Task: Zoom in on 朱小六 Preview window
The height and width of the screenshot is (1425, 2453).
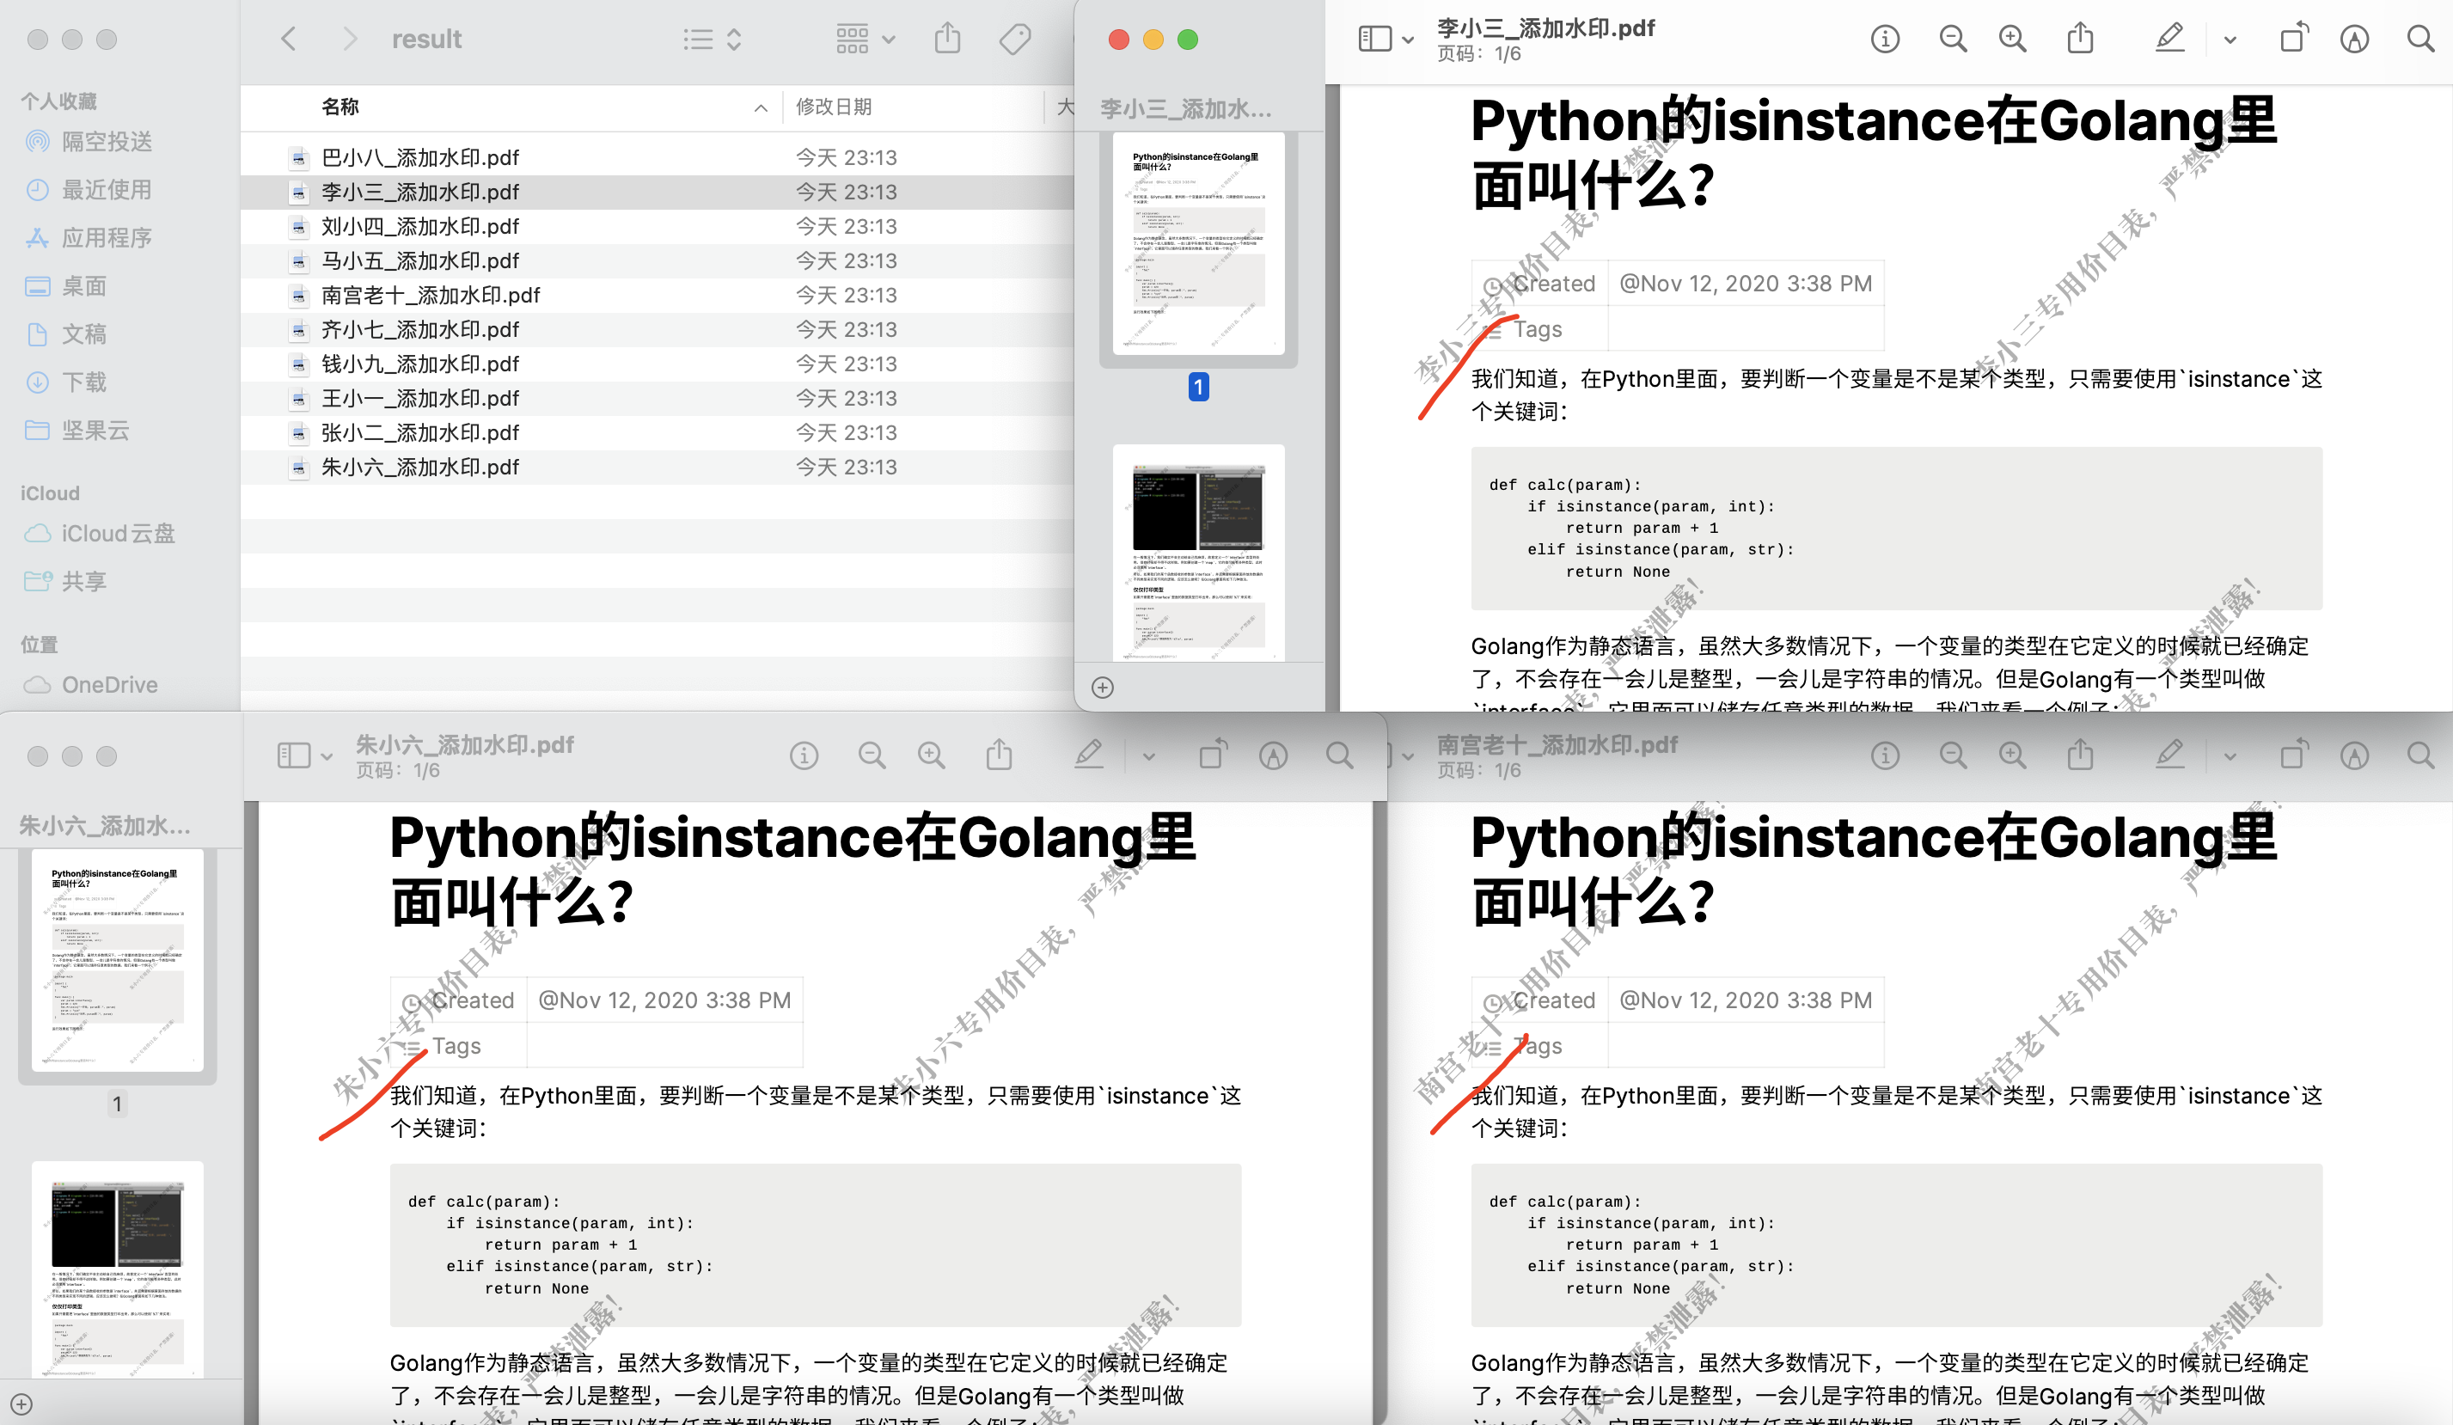Action: [x=931, y=755]
